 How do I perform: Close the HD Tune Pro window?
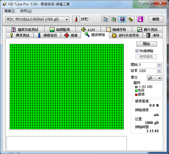(x=160, y=3)
